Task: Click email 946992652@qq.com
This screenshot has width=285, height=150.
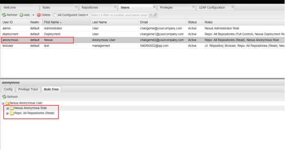Action: pyautogui.click(x=154, y=45)
